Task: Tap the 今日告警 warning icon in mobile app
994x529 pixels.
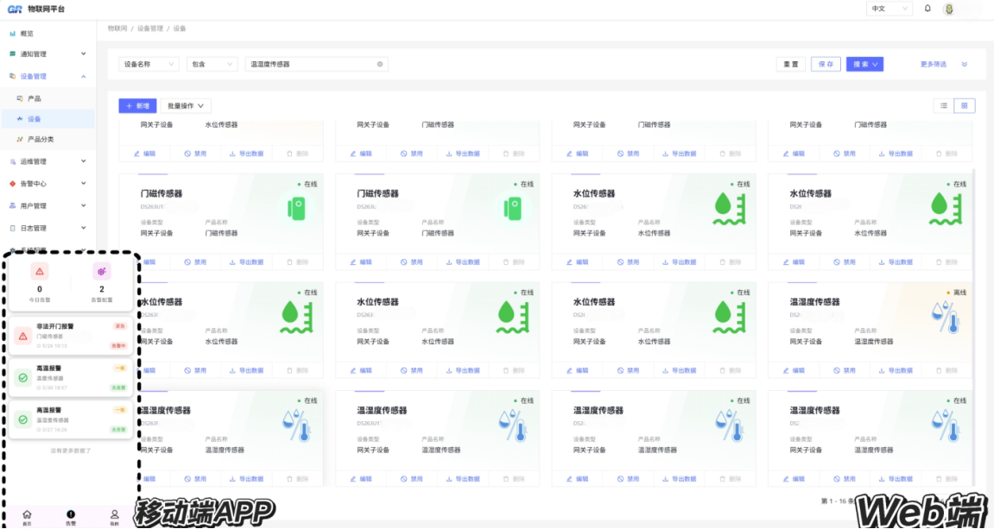Action: point(40,271)
